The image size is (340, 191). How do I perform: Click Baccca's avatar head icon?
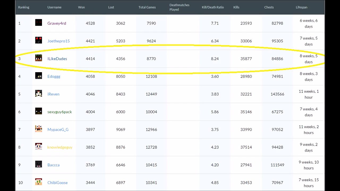click(39, 164)
